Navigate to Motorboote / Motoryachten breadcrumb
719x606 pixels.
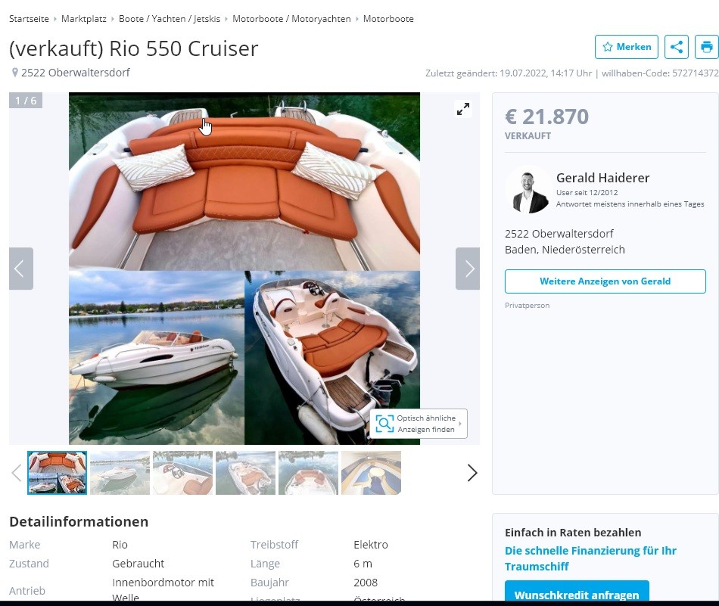tap(291, 19)
